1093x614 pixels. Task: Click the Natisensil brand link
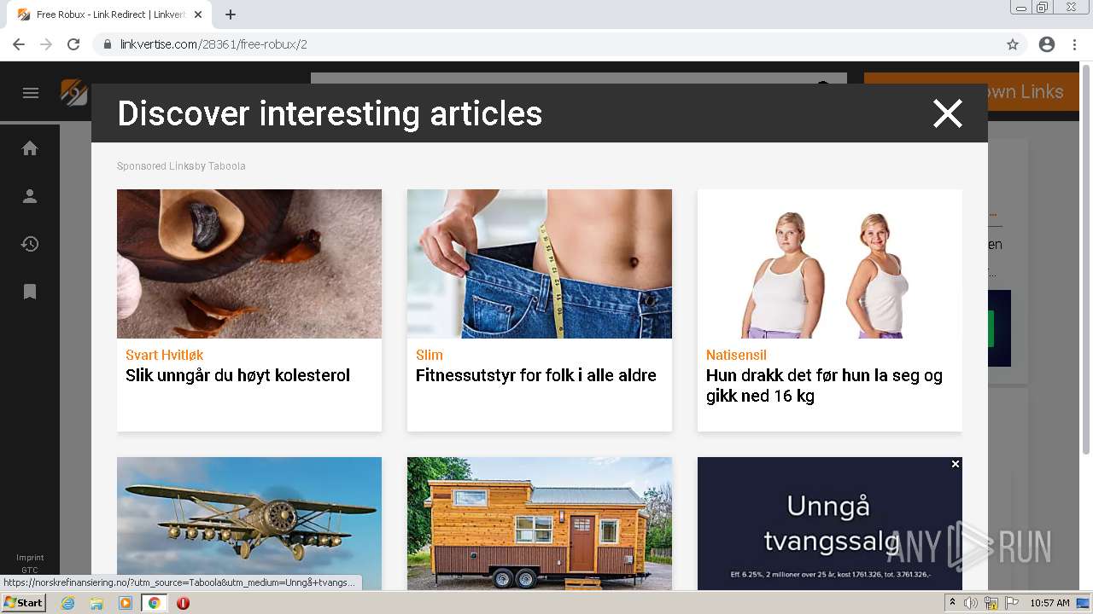tap(736, 355)
